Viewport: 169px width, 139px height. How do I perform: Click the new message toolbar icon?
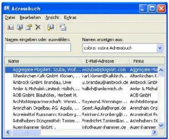tap(63, 27)
